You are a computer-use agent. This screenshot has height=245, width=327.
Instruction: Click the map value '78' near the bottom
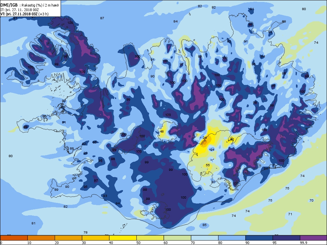85,232
